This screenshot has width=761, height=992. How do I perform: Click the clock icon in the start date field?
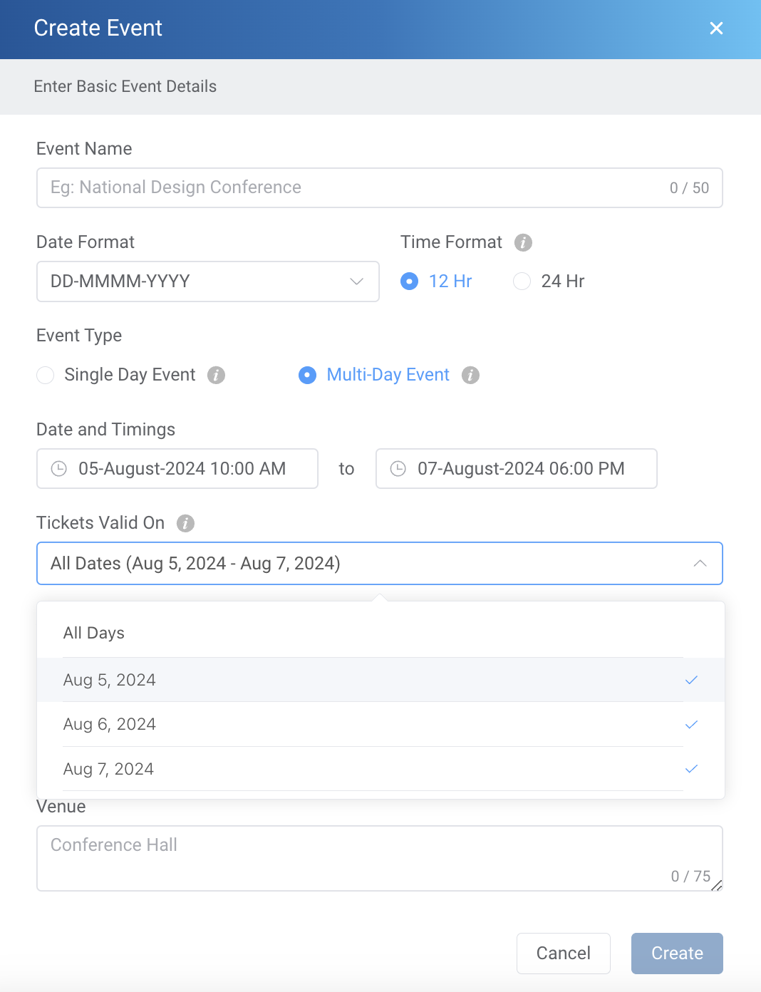pos(59,468)
